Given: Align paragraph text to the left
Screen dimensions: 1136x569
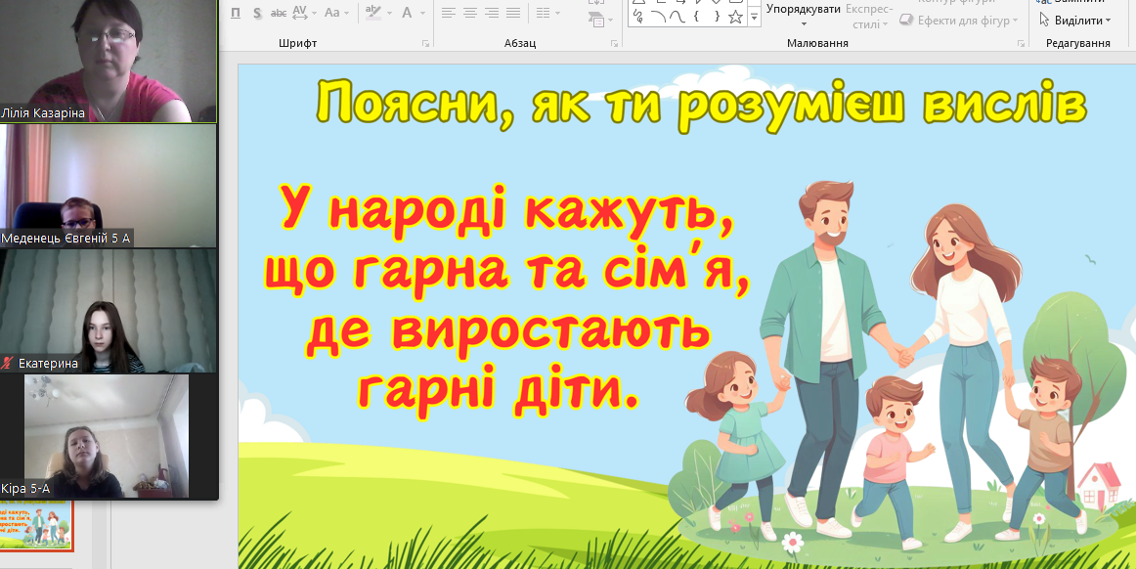Looking at the screenshot, I should [449, 13].
